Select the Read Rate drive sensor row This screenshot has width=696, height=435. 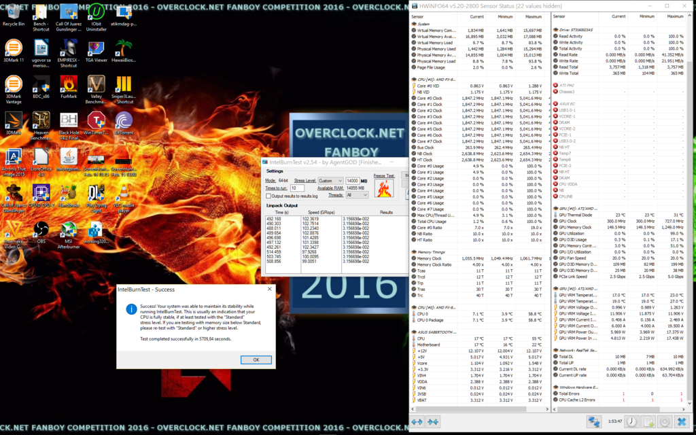tap(619, 54)
